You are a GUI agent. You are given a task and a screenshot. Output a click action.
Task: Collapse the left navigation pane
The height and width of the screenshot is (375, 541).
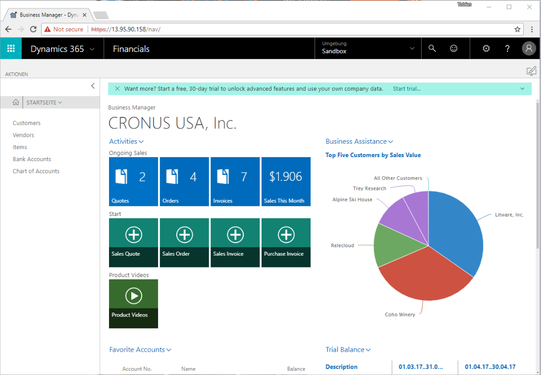point(93,86)
